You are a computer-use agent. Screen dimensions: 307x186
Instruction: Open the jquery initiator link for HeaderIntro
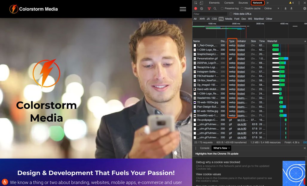(x=242, y=98)
